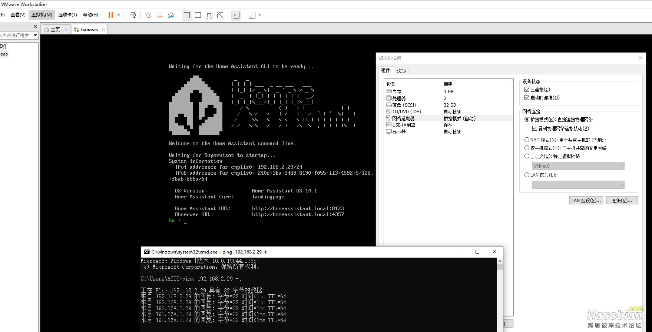The image size is (652, 332).
Task: Select the USB 控制器 device row
Action: (x=449, y=125)
